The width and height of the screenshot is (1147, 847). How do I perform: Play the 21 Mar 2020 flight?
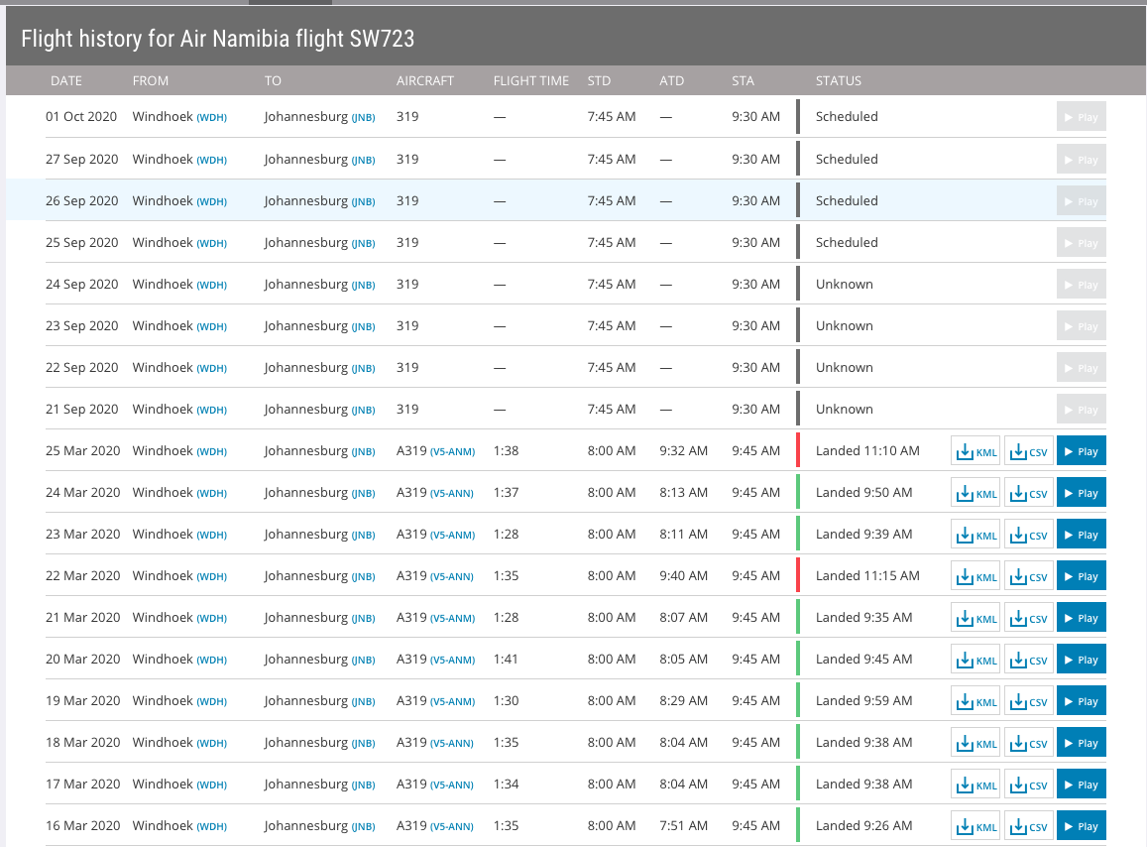pyautogui.click(x=1082, y=618)
